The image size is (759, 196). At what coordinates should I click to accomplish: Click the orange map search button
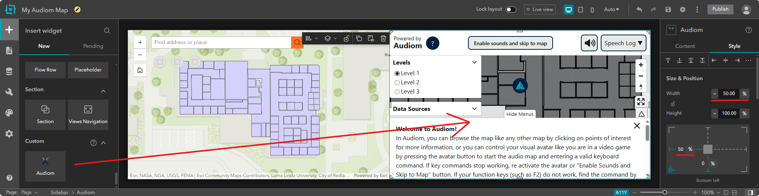pos(297,42)
